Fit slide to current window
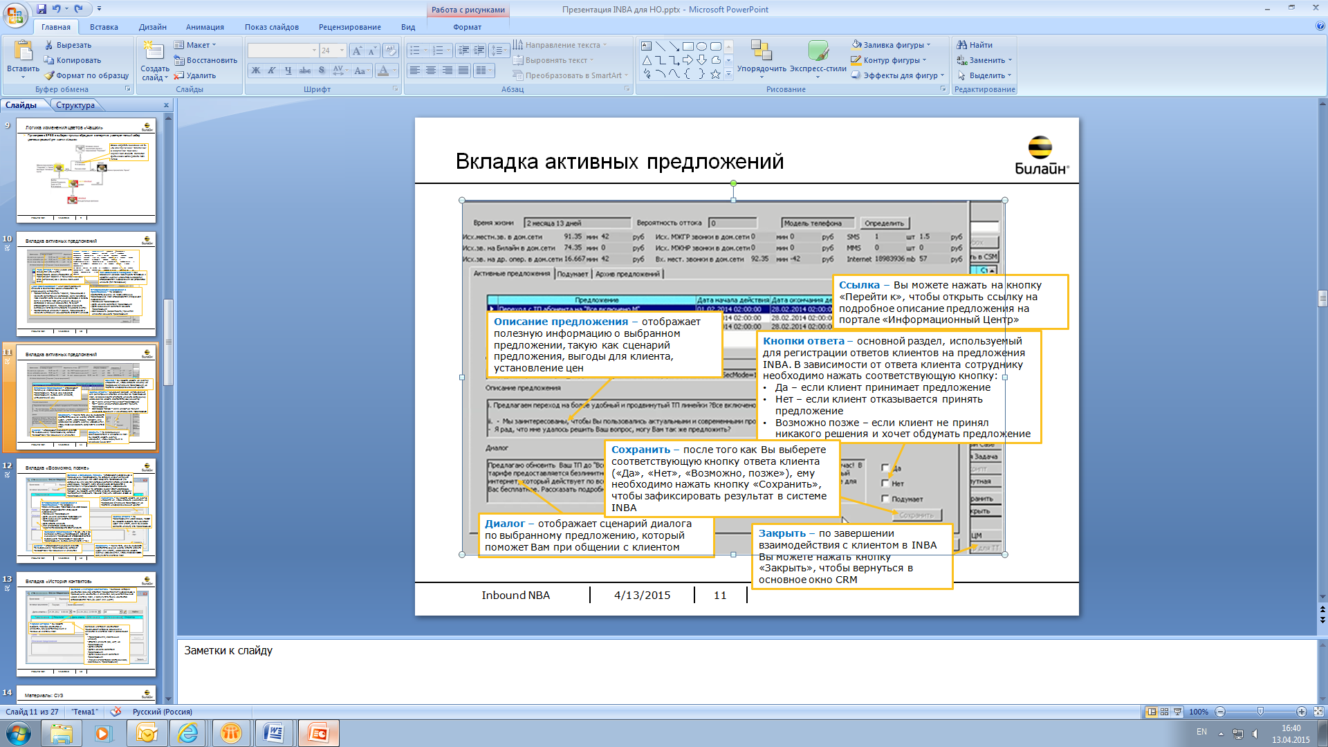 [1318, 712]
